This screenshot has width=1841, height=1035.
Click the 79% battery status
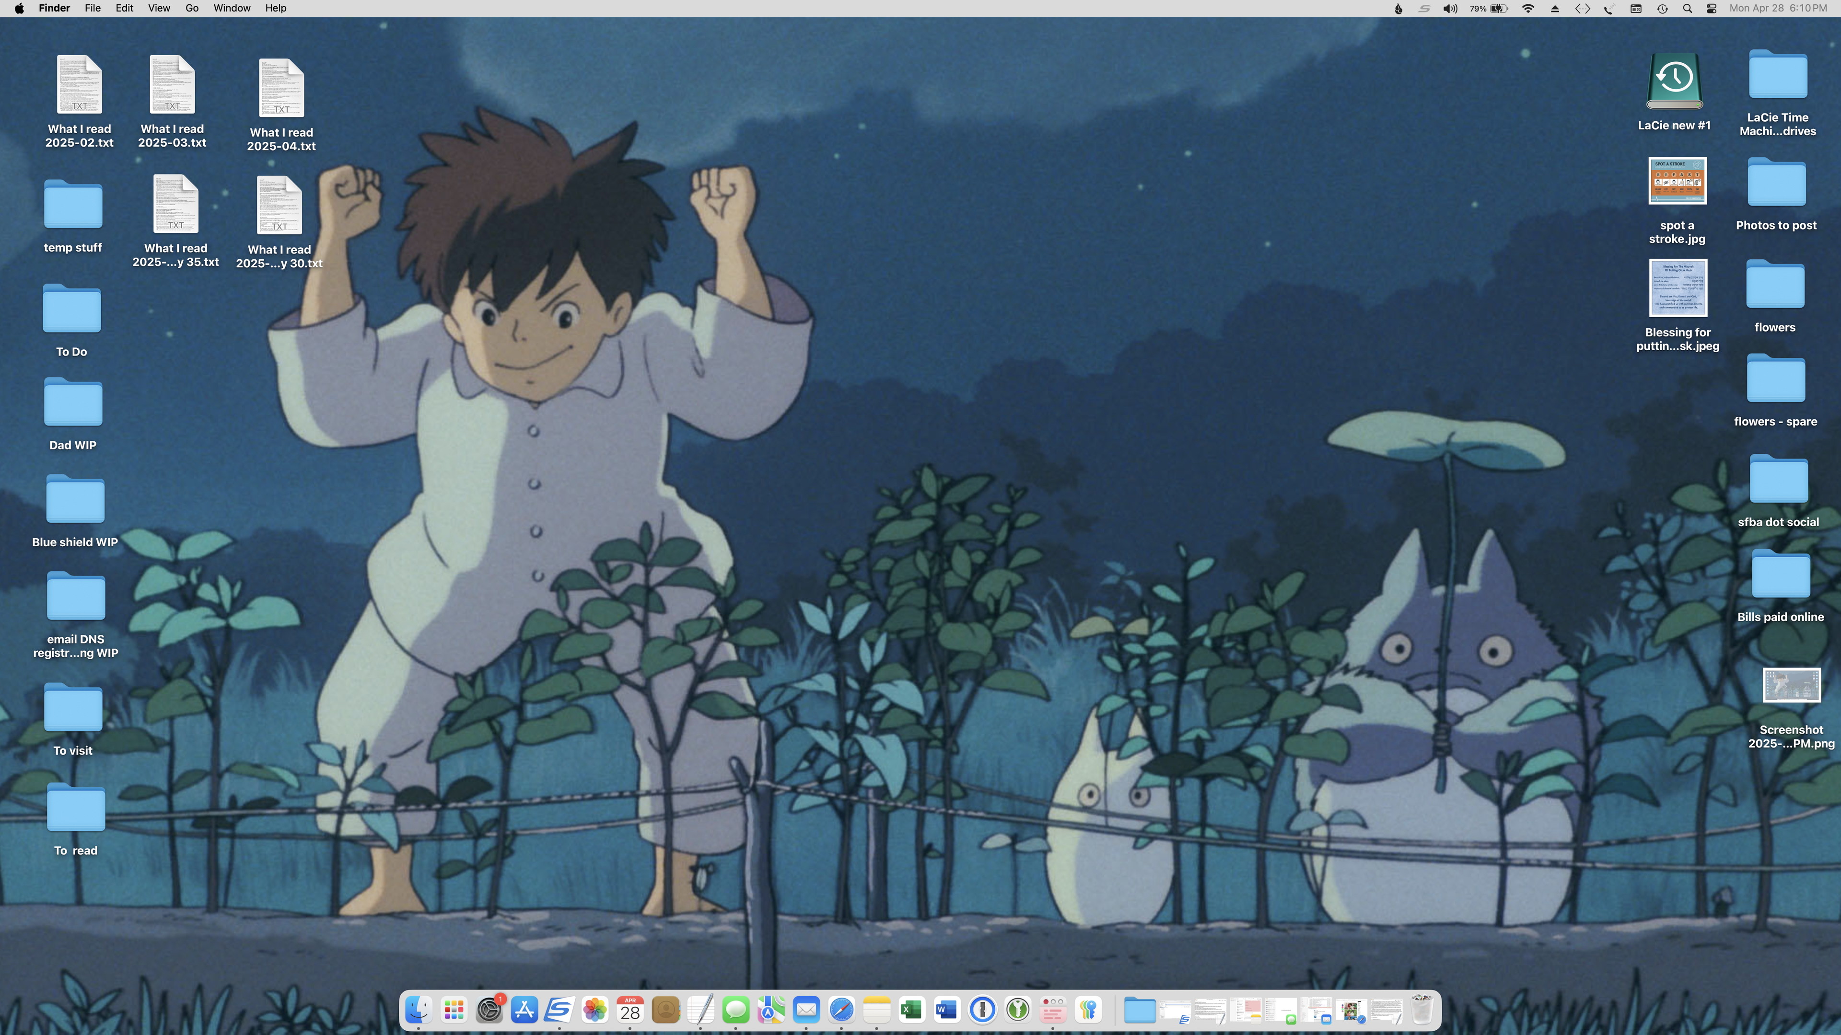[x=1489, y=9]
